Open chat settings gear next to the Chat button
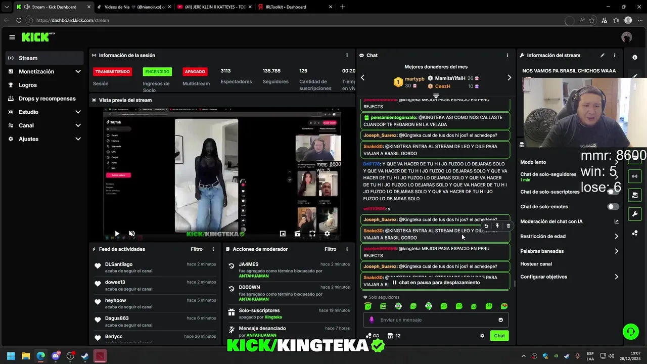 (482, 336)
